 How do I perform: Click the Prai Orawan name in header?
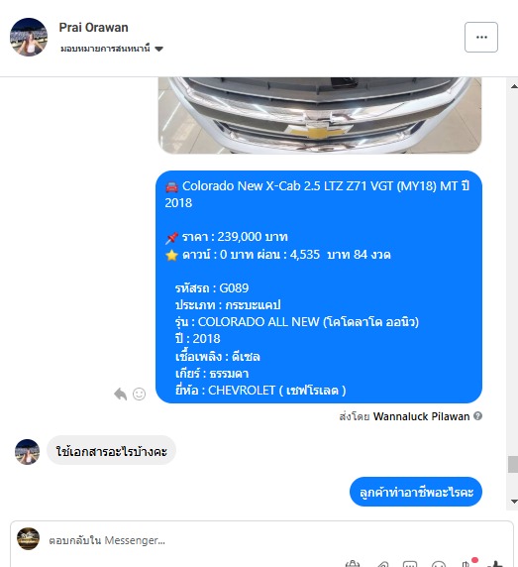[x=93, y=28]
